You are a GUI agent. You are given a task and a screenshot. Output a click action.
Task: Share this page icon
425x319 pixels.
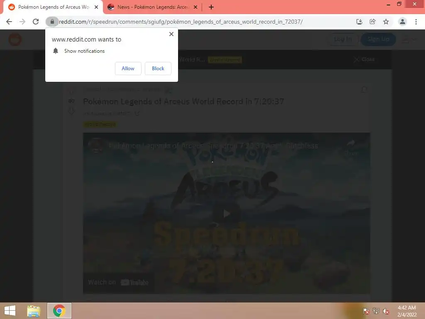[x=372, y=22]
